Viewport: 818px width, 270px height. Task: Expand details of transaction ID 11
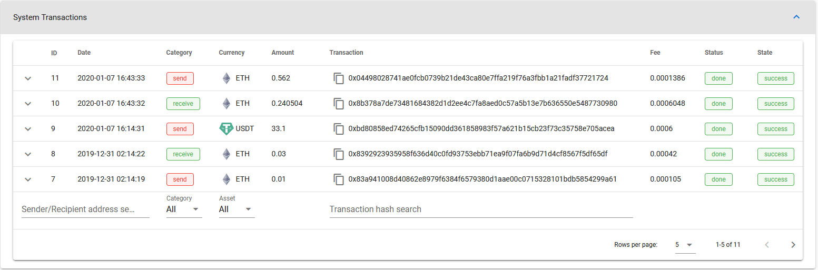click(28, 78)
